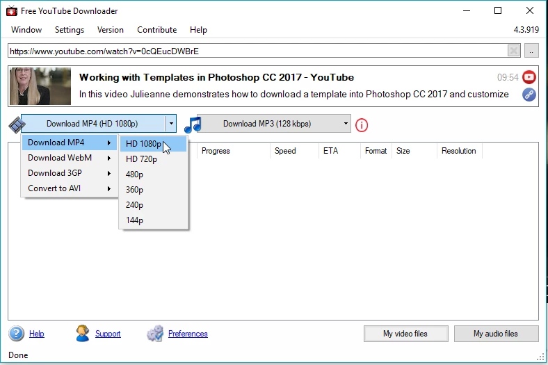Click the video title text

(217, 77)
